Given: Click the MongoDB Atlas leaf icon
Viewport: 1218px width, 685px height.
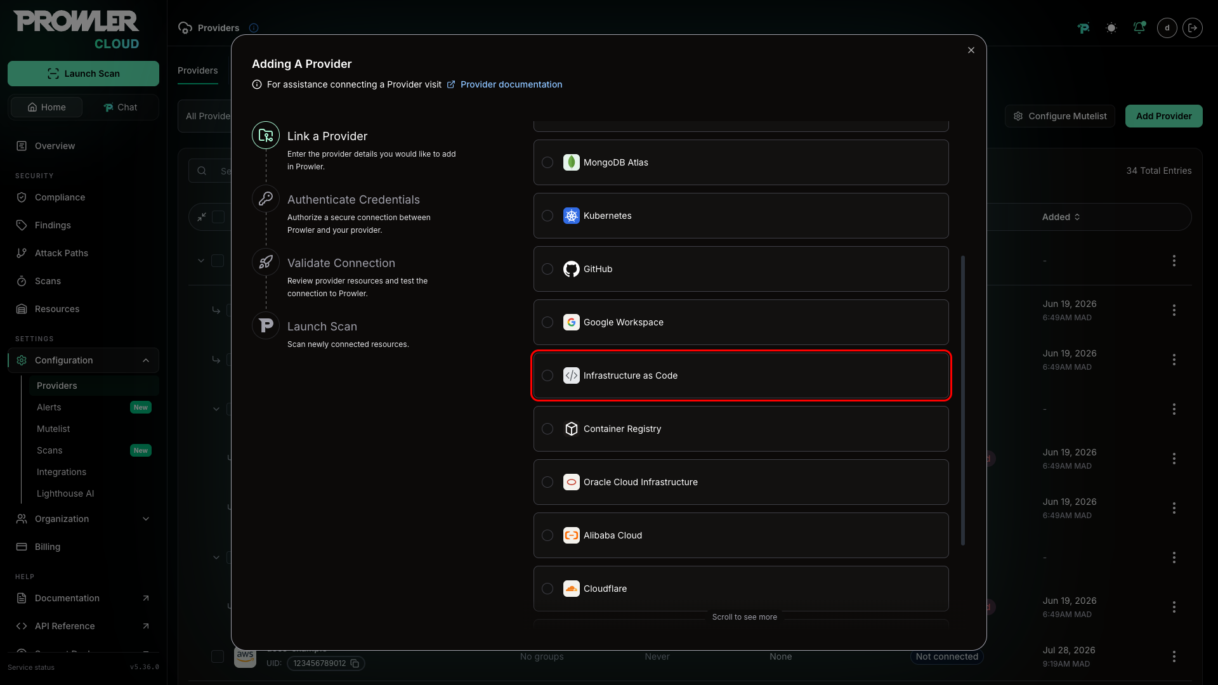Looking at the screenshot, I should point(572,162).
